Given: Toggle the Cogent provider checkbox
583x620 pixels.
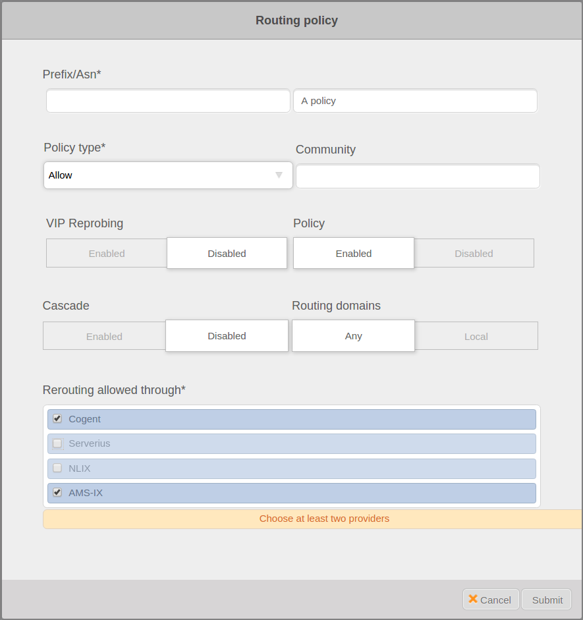Looking at the screenshot, I should [x=57, y=419].
